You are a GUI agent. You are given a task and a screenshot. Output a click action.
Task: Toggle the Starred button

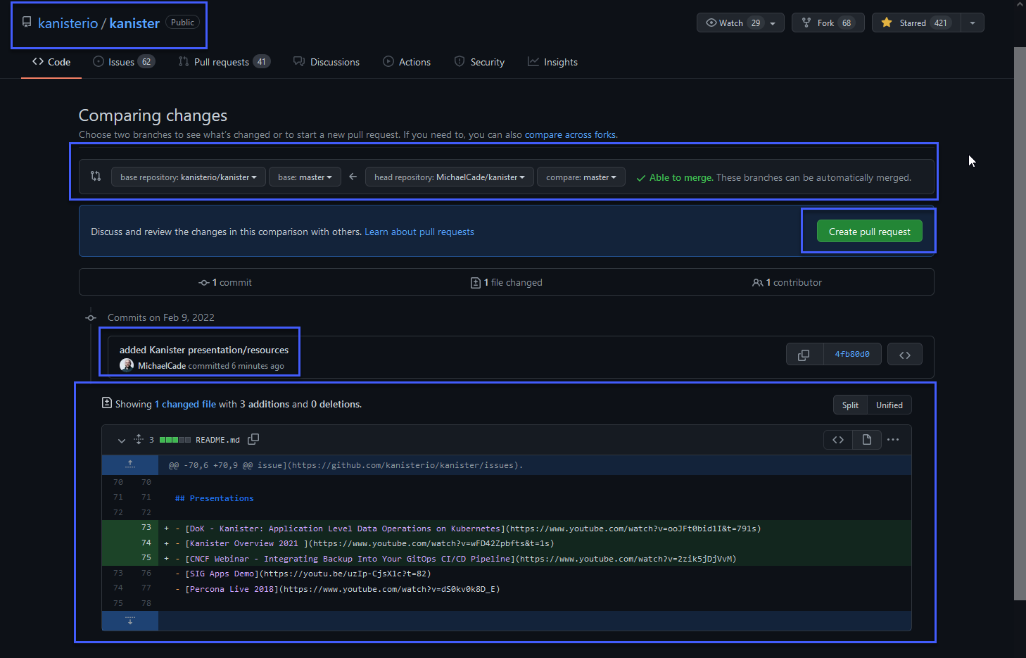tap(916, 23)
